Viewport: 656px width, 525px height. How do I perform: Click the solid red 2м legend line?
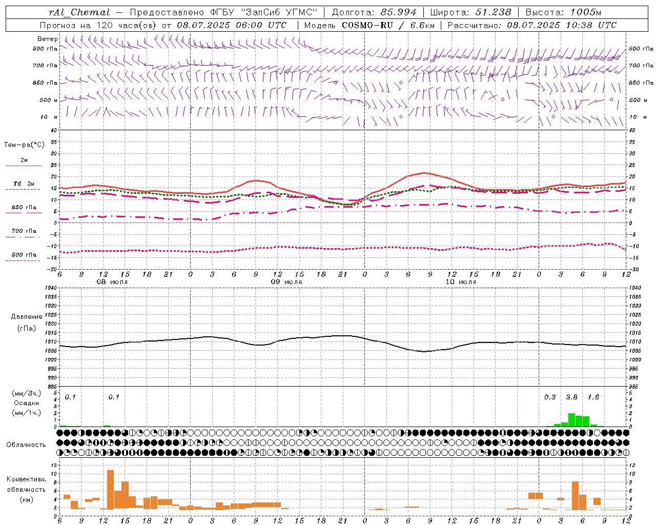coord(24,166)
